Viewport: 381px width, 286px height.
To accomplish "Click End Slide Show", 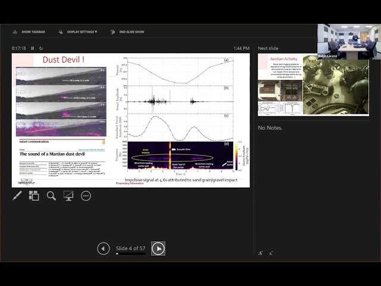I will tap(127, 32).
